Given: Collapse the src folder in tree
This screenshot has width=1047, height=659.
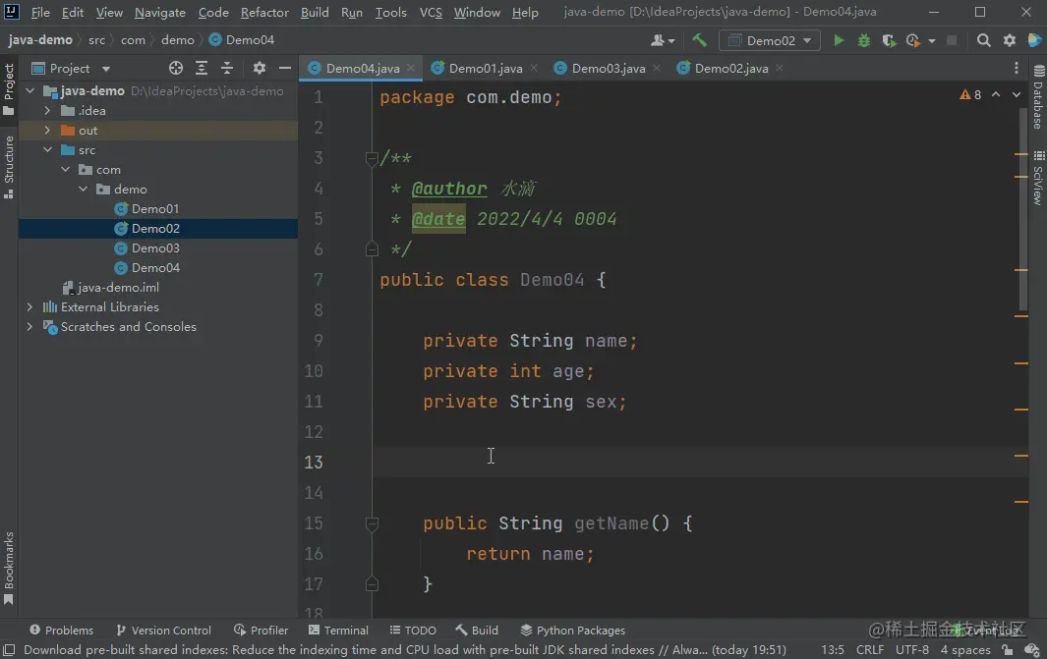Looking at the screenshot, I should click(47, 150).
